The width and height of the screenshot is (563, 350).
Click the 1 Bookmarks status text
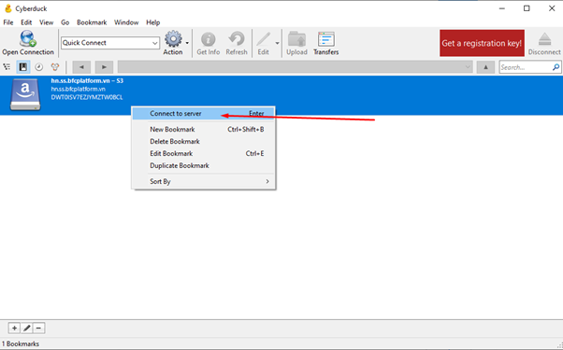pos(21,343)
